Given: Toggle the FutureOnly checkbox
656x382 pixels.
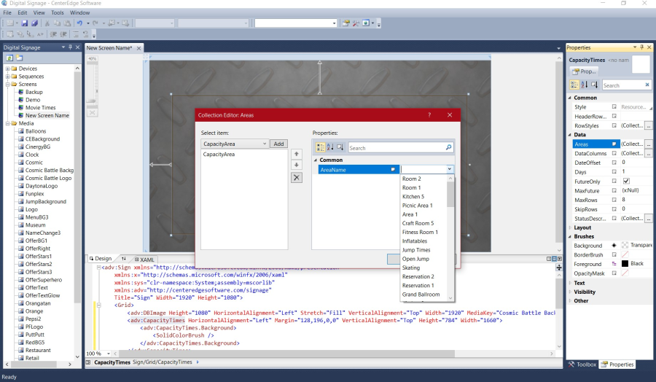Looking at the screenshot, I should (x=626, y=181).
